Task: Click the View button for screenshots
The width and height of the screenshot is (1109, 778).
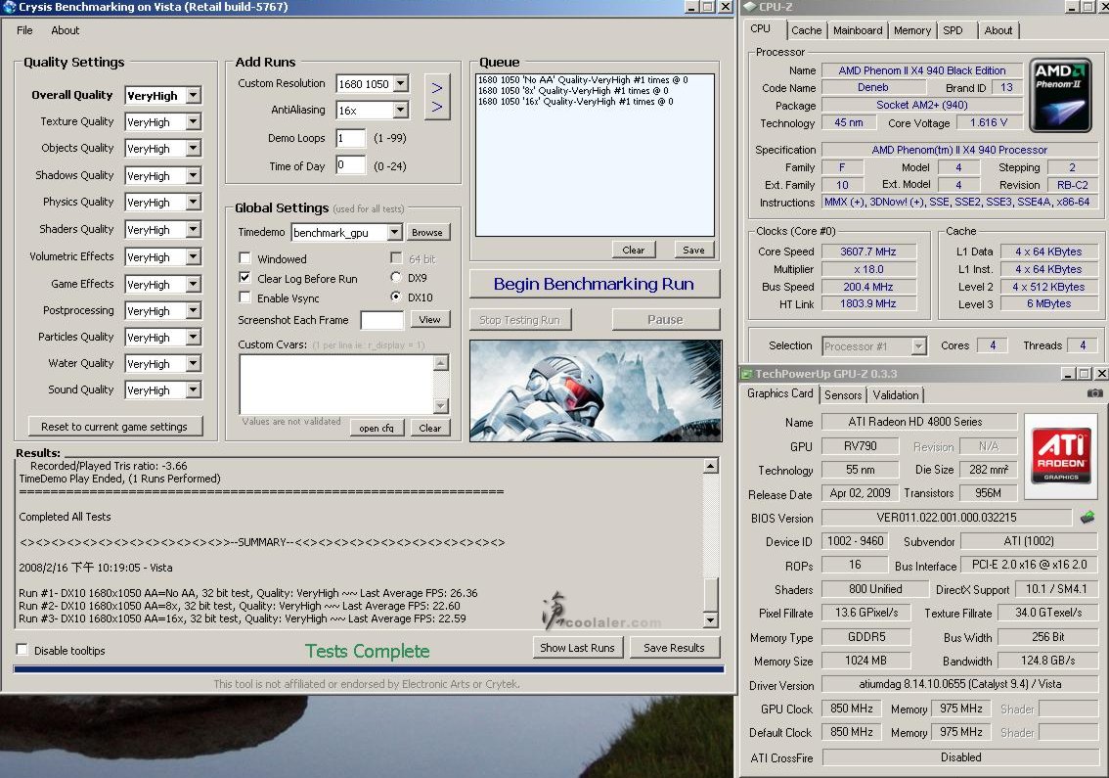Action: coord(429,320)
